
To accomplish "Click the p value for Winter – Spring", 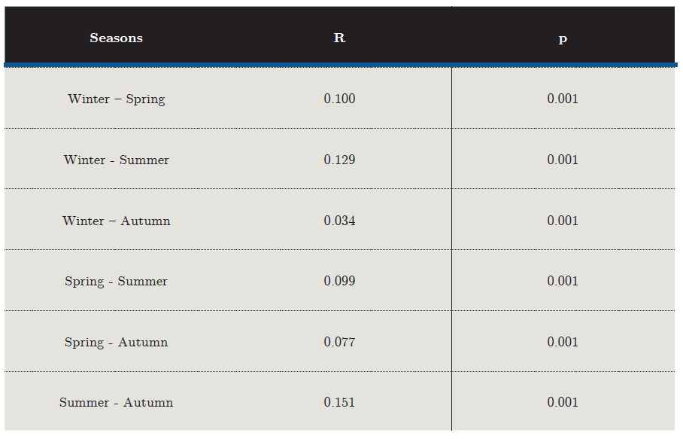I will pos(563,99).
